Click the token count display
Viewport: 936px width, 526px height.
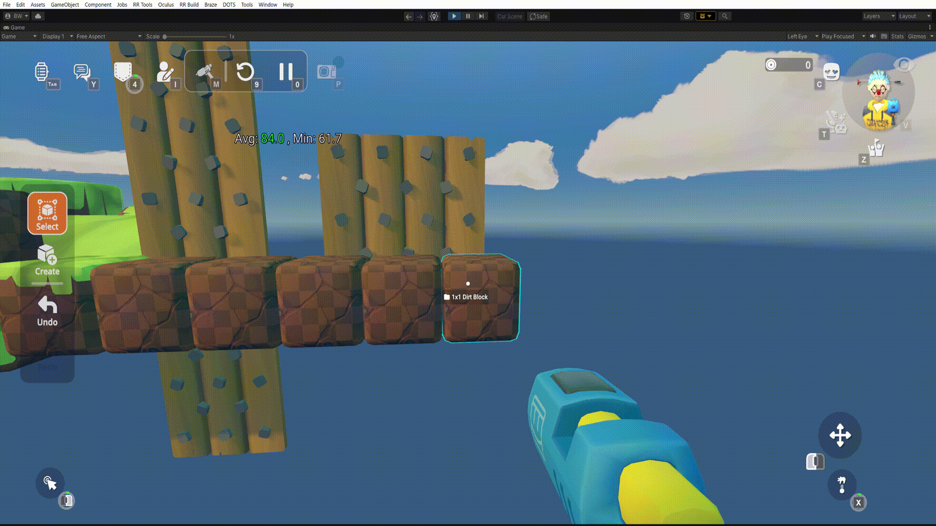(x=789, y=65)
